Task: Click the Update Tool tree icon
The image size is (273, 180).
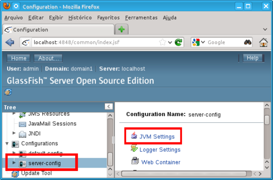Action: [x=15, y=173]
